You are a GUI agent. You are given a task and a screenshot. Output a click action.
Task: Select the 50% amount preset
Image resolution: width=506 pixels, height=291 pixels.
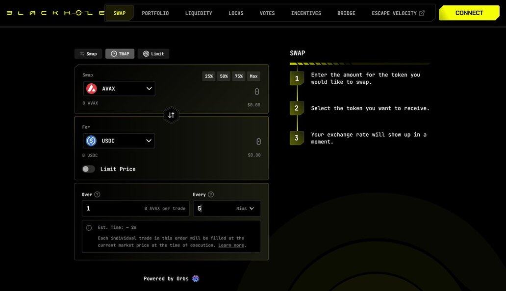[x=224, y=76]
